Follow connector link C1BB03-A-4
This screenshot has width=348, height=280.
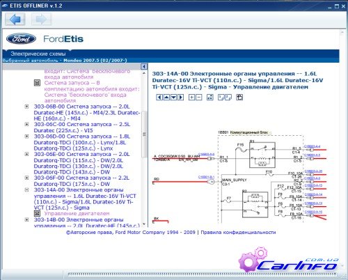312,146
